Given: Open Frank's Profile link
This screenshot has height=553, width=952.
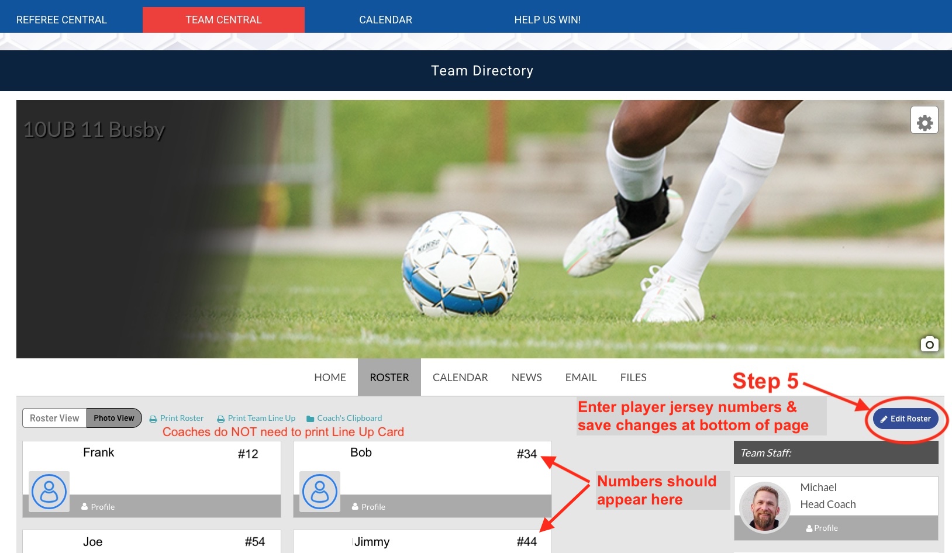Looking at the screenshot, I should pyautogui.click(x=98, y=507).
